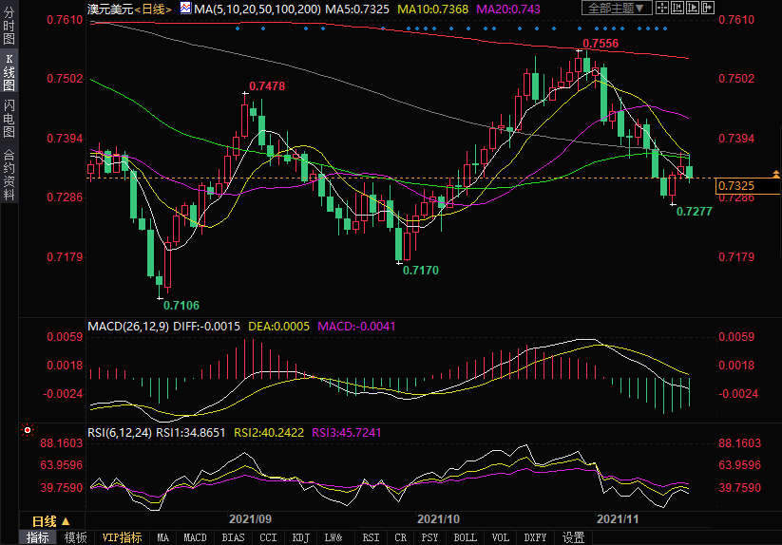Click the <日线> period label in title
The width and height of the screenshot is (782, 545).
(153, 9)
